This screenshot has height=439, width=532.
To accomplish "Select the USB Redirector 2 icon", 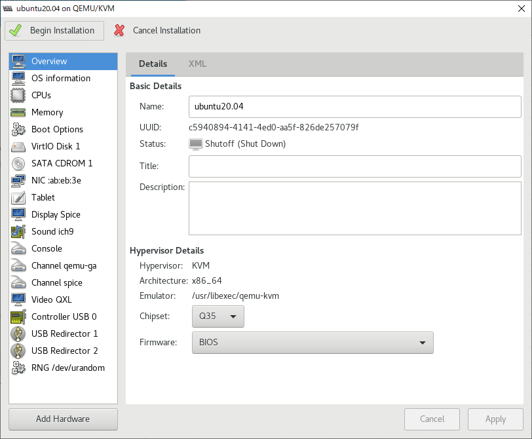I will point(18,351).
